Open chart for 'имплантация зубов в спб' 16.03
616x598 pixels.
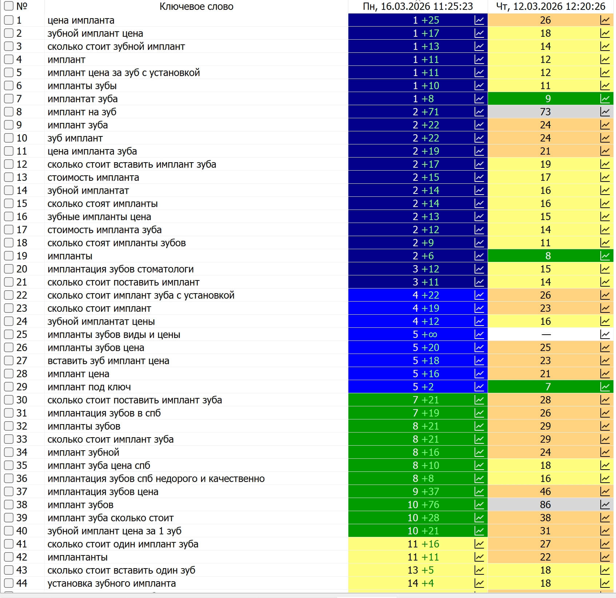click(x=479, y=413)
